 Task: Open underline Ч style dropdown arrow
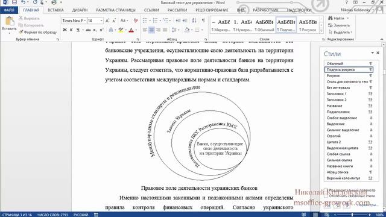coord(83,30)
